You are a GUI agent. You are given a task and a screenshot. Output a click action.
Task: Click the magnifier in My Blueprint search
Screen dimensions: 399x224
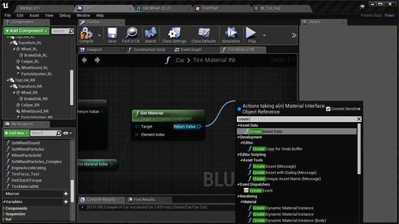pos(59,133)
